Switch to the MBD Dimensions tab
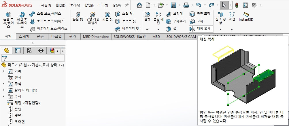Image resolution: width=289 pixels, height=126 pixels. [x=96, y=36]
